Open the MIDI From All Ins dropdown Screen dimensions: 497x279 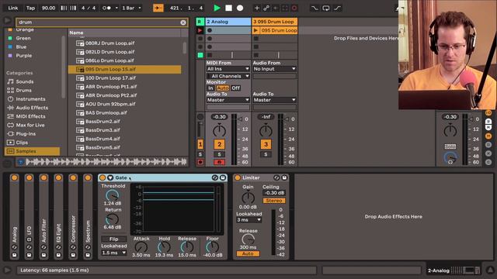pos(228,69)
